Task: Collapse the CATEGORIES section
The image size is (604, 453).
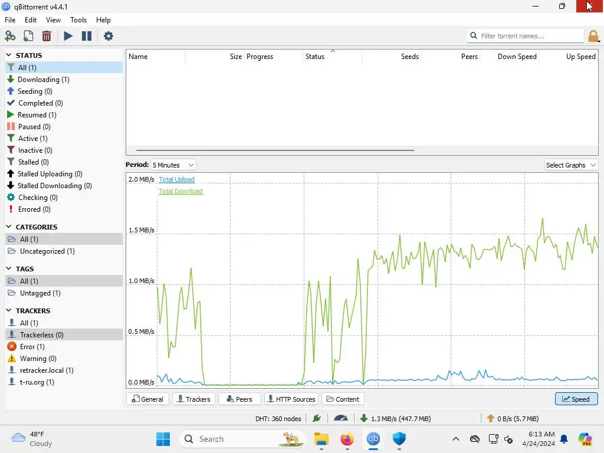Action: coord(9,227)
